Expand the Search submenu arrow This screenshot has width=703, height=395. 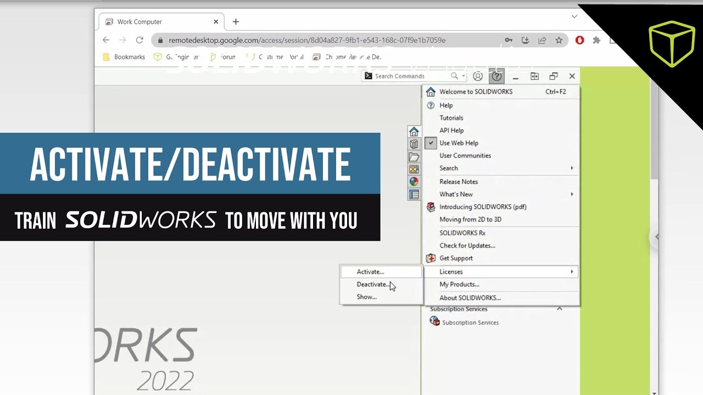pyautogui.click(x=572, y=168)
